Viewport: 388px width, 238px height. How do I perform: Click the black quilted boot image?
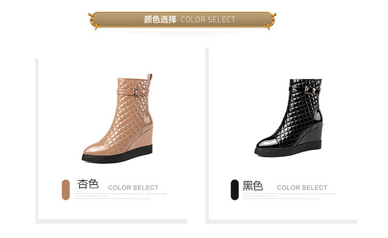pos(289,118)
